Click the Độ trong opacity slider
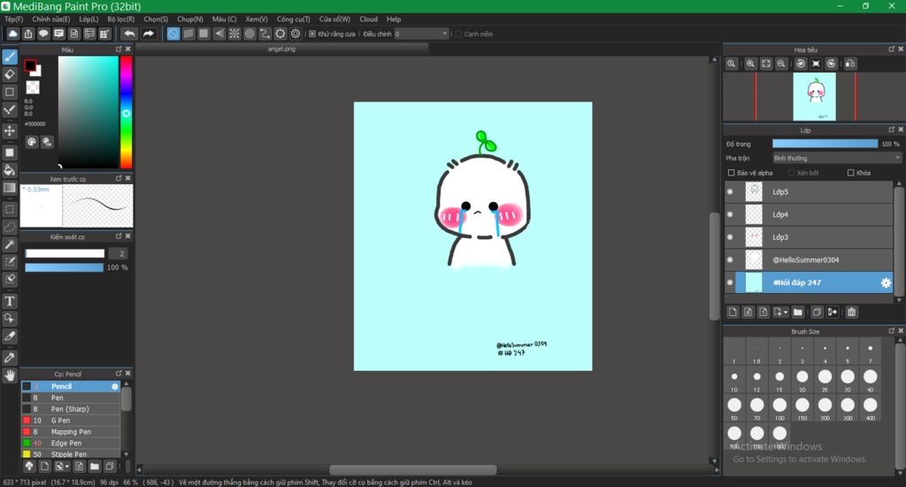906x487 pixels. point(825,144)
